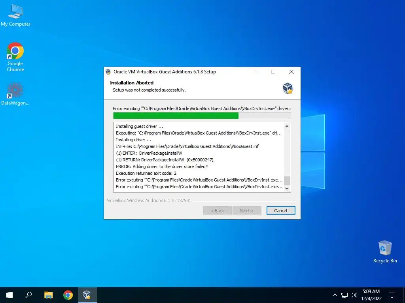Click the Cancel button
This screenshot has height=303, width=405.
click(281, 211)
